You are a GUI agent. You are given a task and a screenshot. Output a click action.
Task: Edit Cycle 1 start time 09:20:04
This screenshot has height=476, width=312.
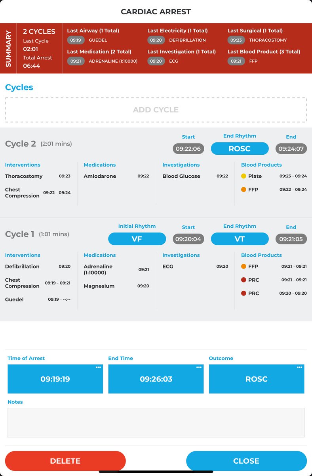pos(188,239)
